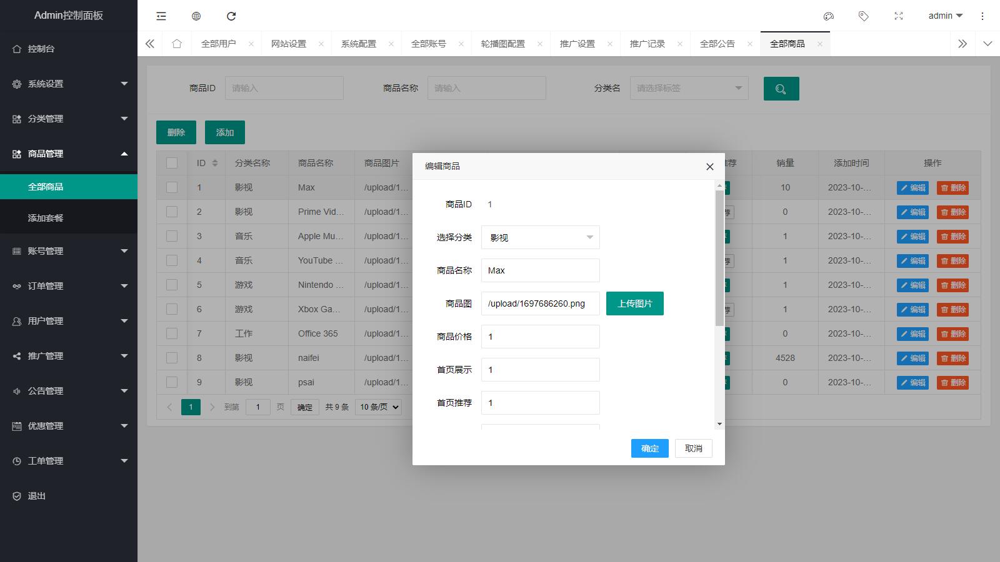1000x562 pixels.
Task: Enter fullscreen mode icon
Action: point(899,16)
